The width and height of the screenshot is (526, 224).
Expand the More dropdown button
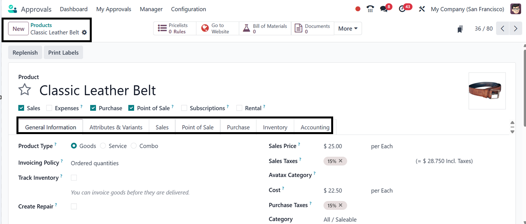348,29
